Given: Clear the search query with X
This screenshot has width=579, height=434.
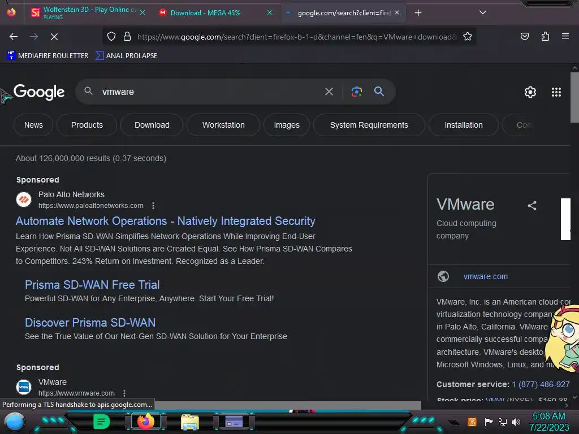Looking at the screenshot, I should coord(329,92).
